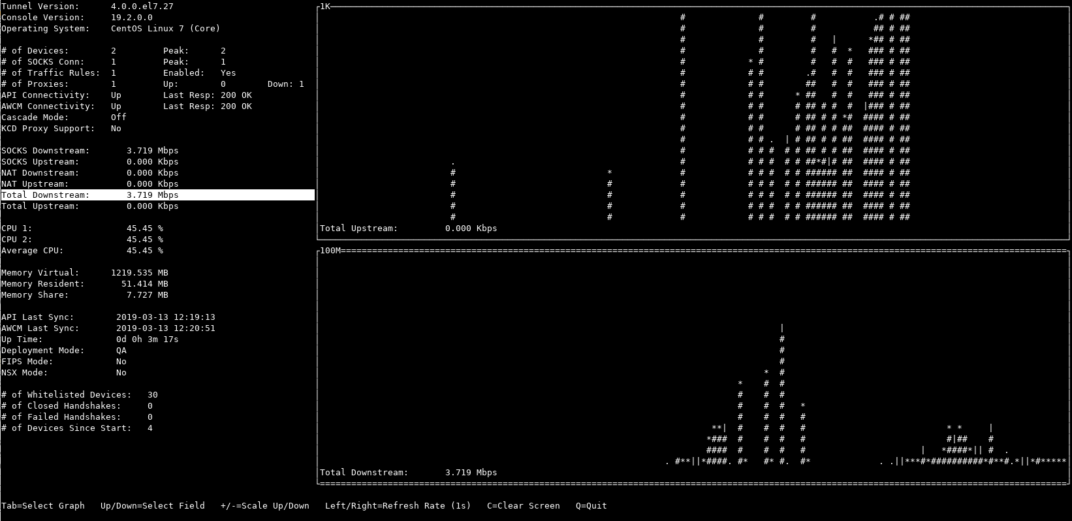Image resolution: width=1072 pixels, height=521 pixels.
Task: Click the "NSX Mode:" label
Action: coord(25,373)
